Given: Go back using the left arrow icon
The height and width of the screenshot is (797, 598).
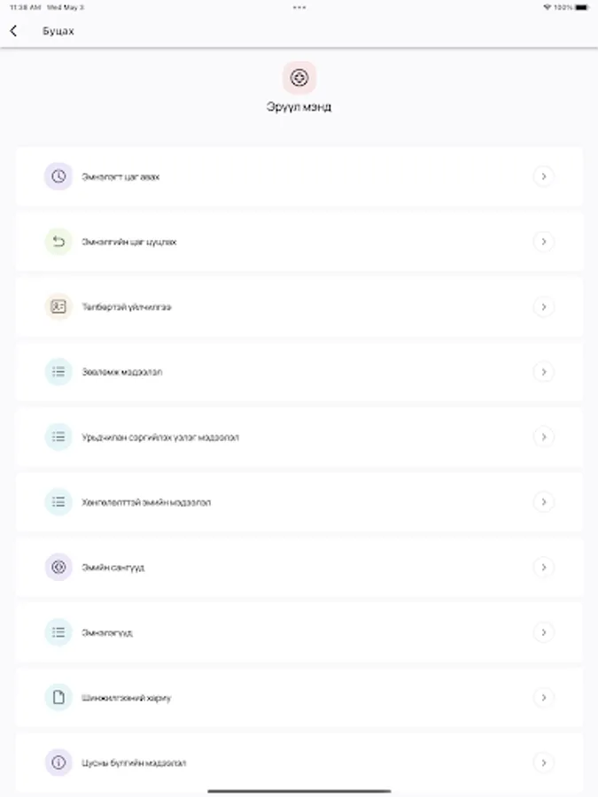Looking at the screenshot, I should (x=13, y=31).
